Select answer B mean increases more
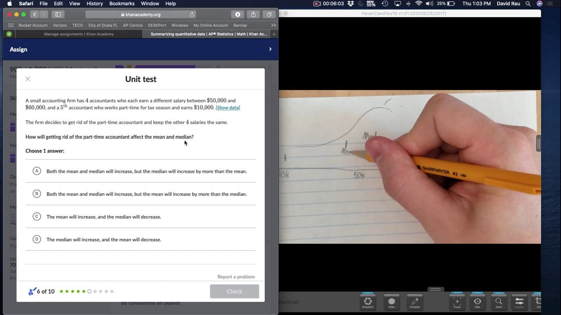This screenshot has width=561, height=315. coord(140,194)
